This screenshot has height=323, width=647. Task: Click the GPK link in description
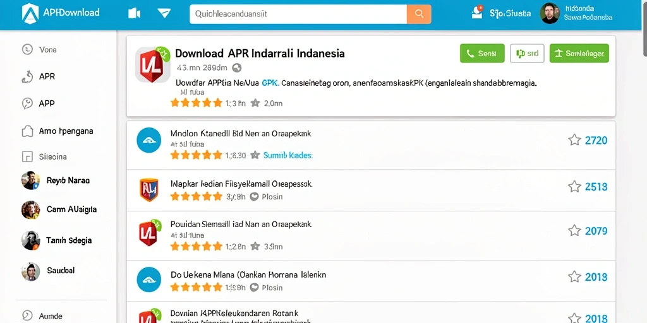270,83
